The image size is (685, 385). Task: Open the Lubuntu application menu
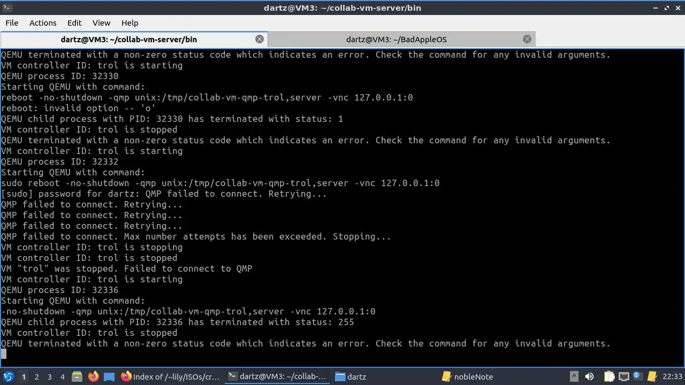(9, 376)
